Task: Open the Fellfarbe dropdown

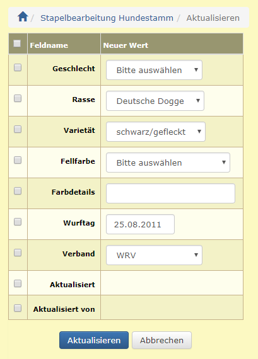Action: [168, 162]
